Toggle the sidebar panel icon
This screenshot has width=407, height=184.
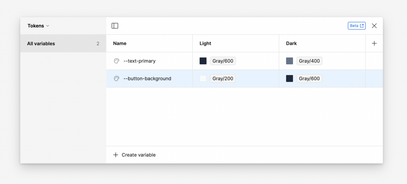click(x=115, y=26)
